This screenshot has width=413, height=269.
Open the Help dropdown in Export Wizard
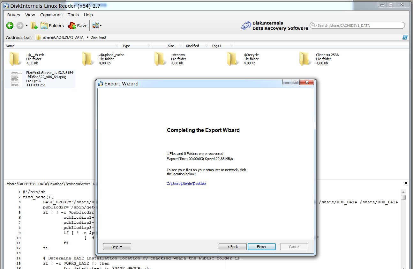tap(117, 247)
